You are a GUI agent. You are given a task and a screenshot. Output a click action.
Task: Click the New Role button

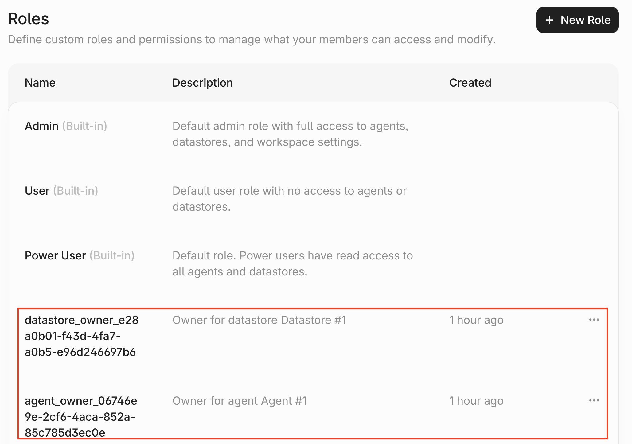coord(577,20)
